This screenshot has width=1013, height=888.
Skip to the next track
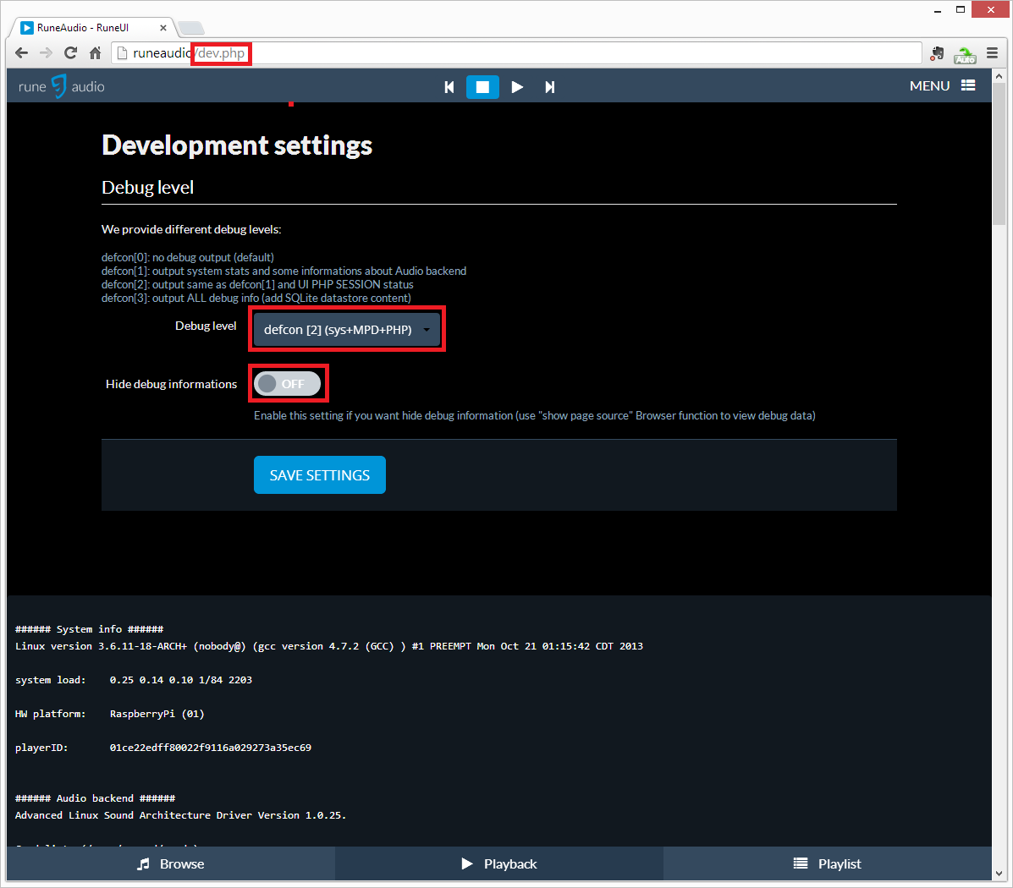[x=550, y=86]
